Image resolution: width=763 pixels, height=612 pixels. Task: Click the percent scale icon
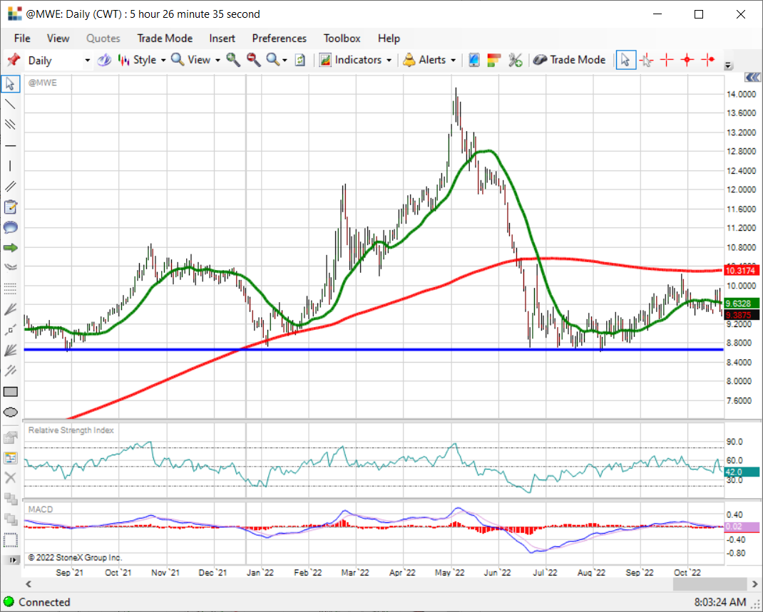point(515,60)
